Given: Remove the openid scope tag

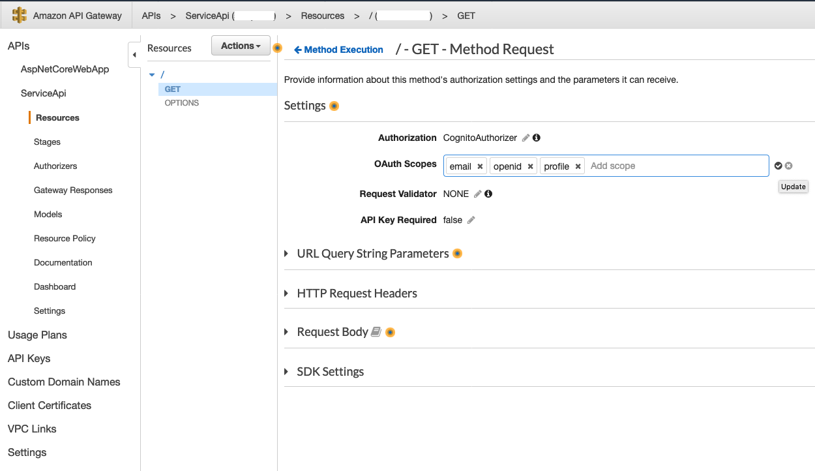Looking at the screenshot, I should point(530,166).
